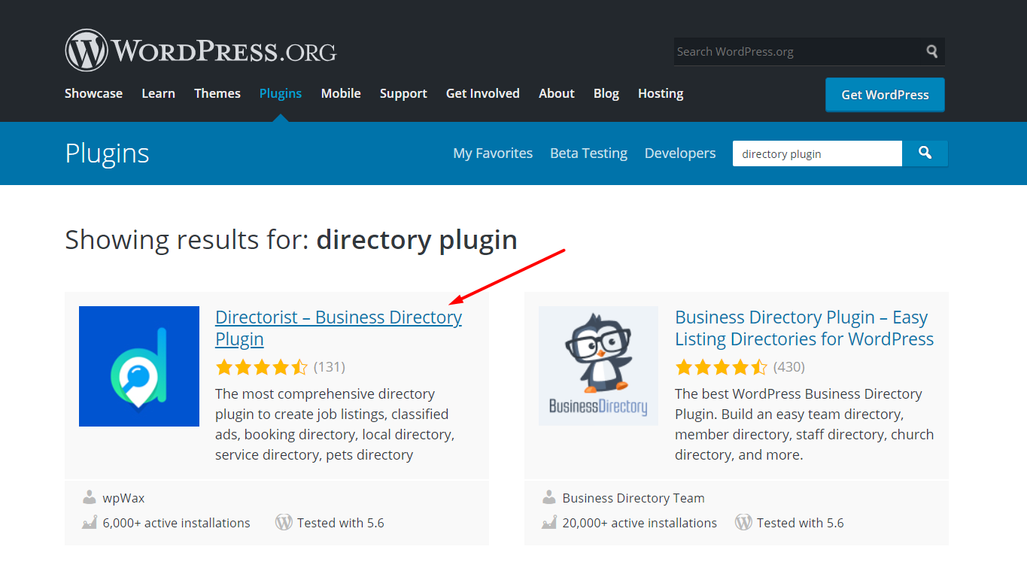Click the Business Directory Plugin description text
Image resolution: width=1027 pixels, height=574 pixels.
coord(804,424)
